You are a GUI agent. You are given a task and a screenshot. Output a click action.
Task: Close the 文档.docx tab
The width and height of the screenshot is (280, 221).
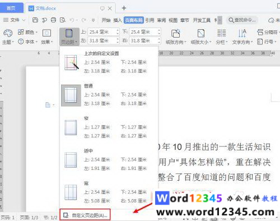click(110, 8)
